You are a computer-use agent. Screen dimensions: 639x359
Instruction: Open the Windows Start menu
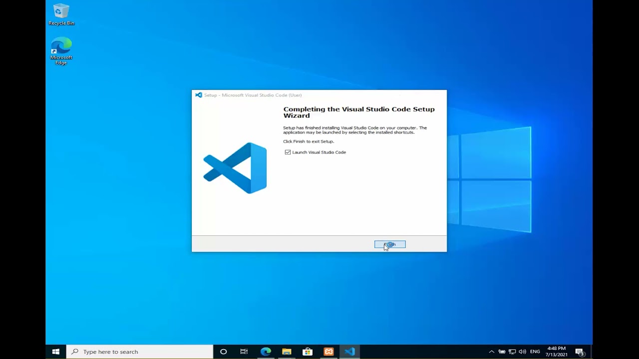pos(56,352)
